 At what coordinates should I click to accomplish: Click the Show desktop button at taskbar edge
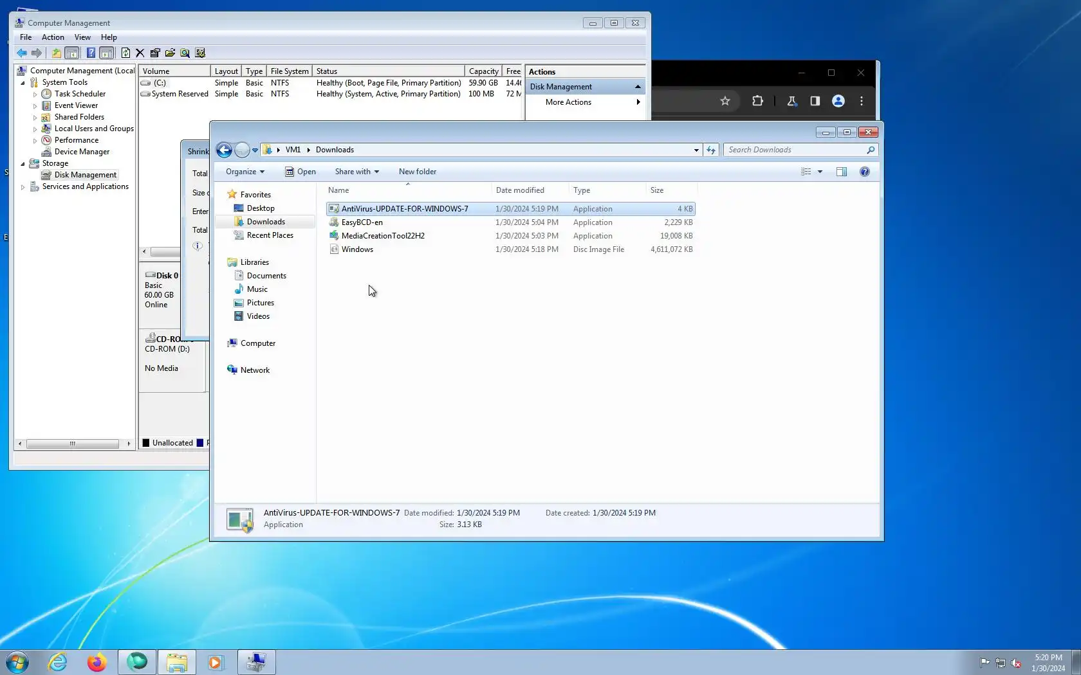click(1076, 662)
